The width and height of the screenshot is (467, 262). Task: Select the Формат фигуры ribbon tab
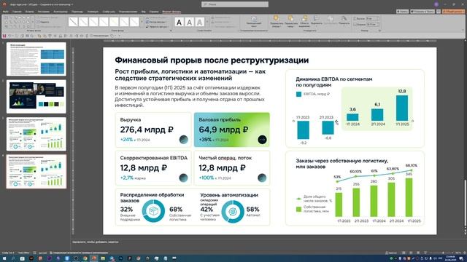(172, 12)
